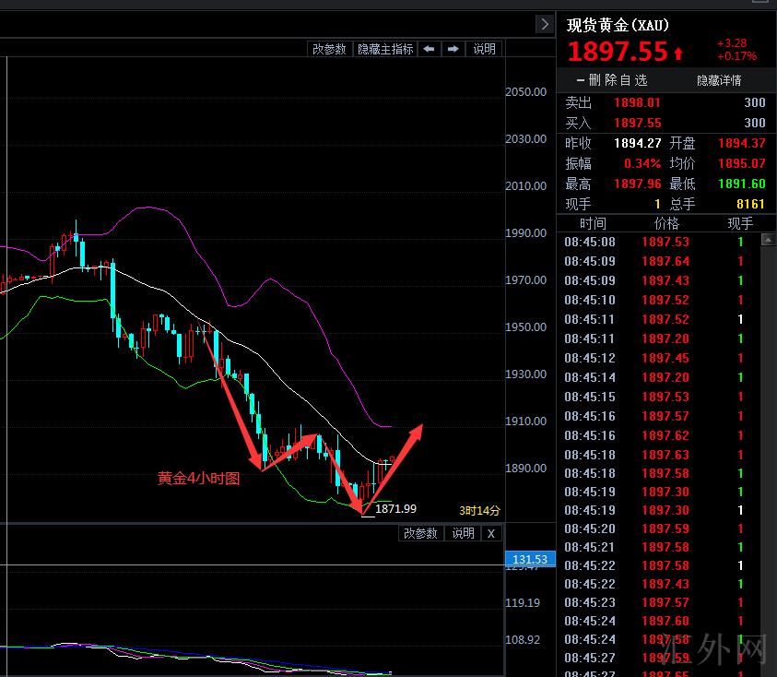Click the 时间 column header
The image size is (777, 677).
593,223
